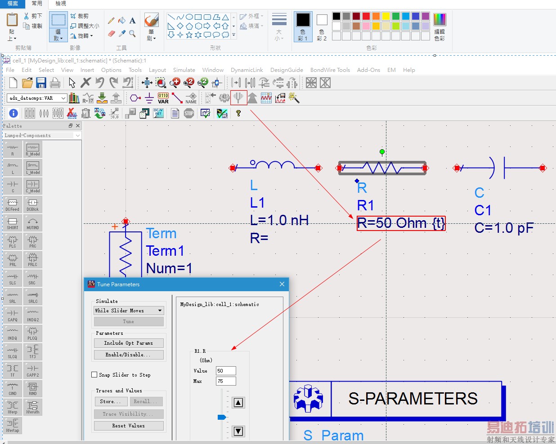
Task: Open the DesignGuide menu
Action: click(x=287, y=70)
